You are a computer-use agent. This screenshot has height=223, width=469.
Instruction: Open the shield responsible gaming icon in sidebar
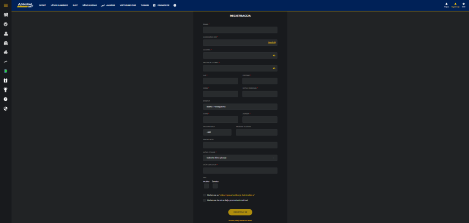[5, 109]
